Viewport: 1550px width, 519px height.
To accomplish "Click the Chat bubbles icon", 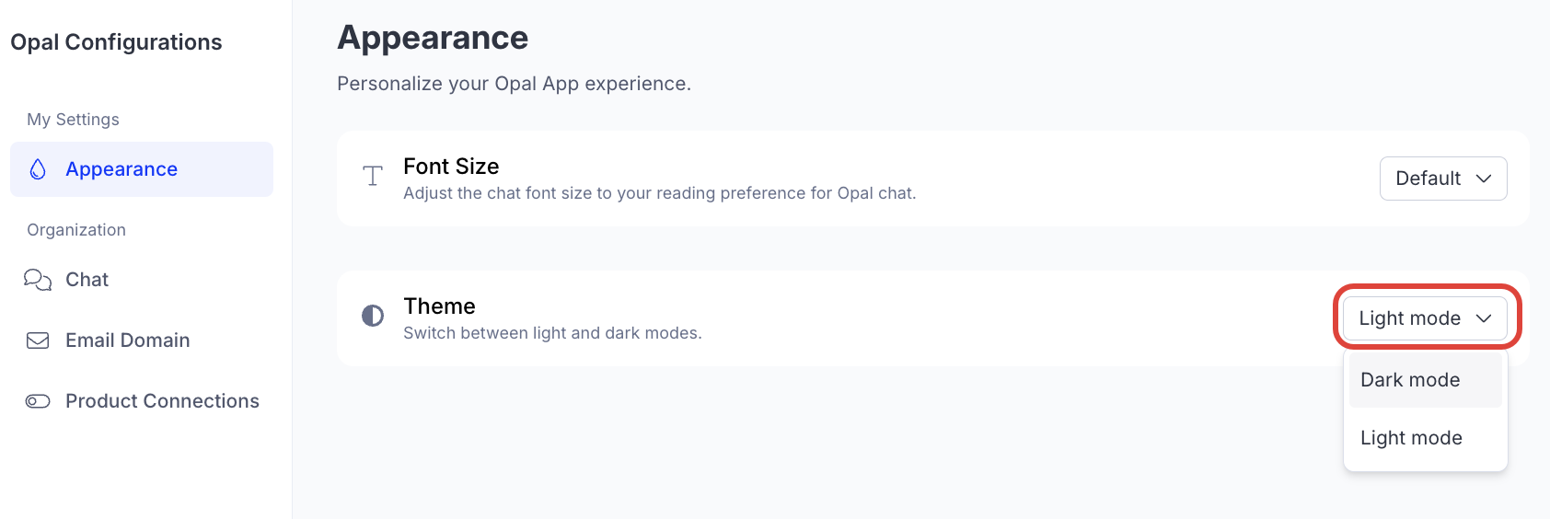I will click(x=38, y=280).
